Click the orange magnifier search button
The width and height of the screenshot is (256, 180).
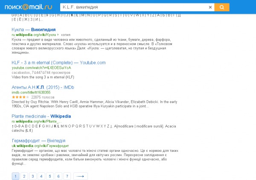(222, 7)
